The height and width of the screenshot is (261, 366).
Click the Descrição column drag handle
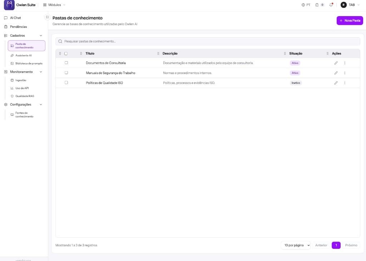[x=158, y=54]
